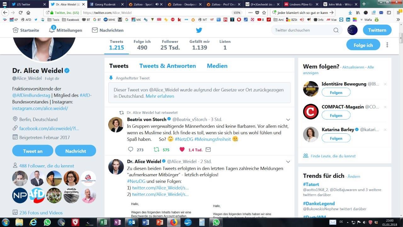Open PowerPoint from the taskbar
The image size is (403, 227).
(160, 222)
